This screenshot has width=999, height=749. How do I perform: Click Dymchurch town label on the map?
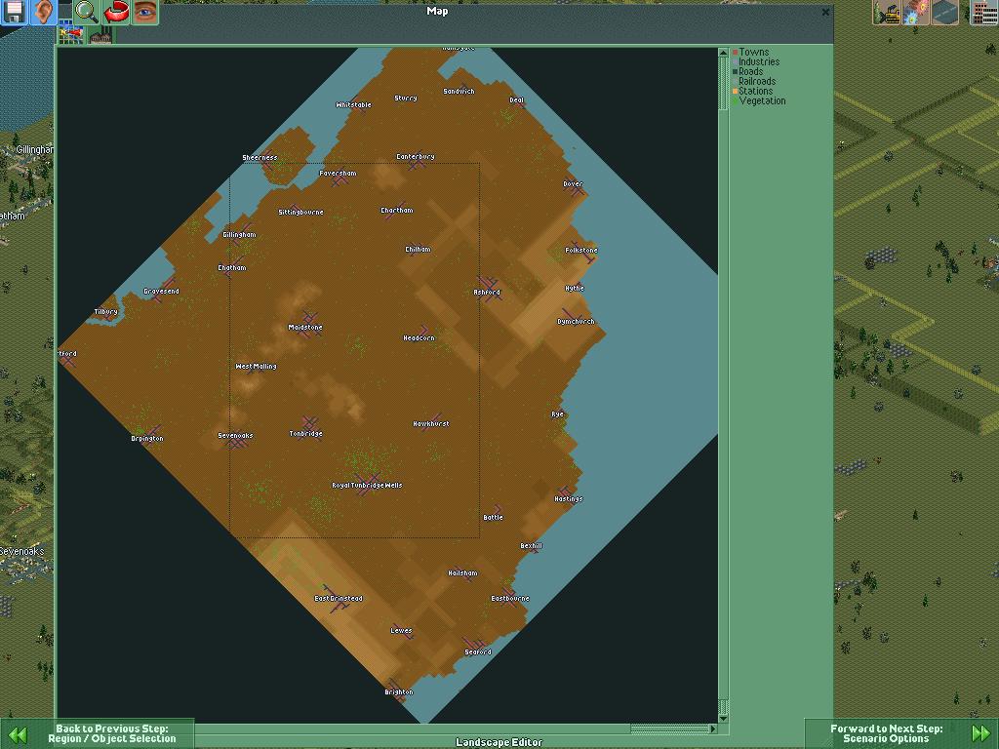576,322
